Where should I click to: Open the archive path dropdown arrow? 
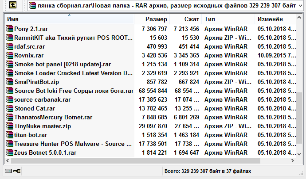(300, 6)
